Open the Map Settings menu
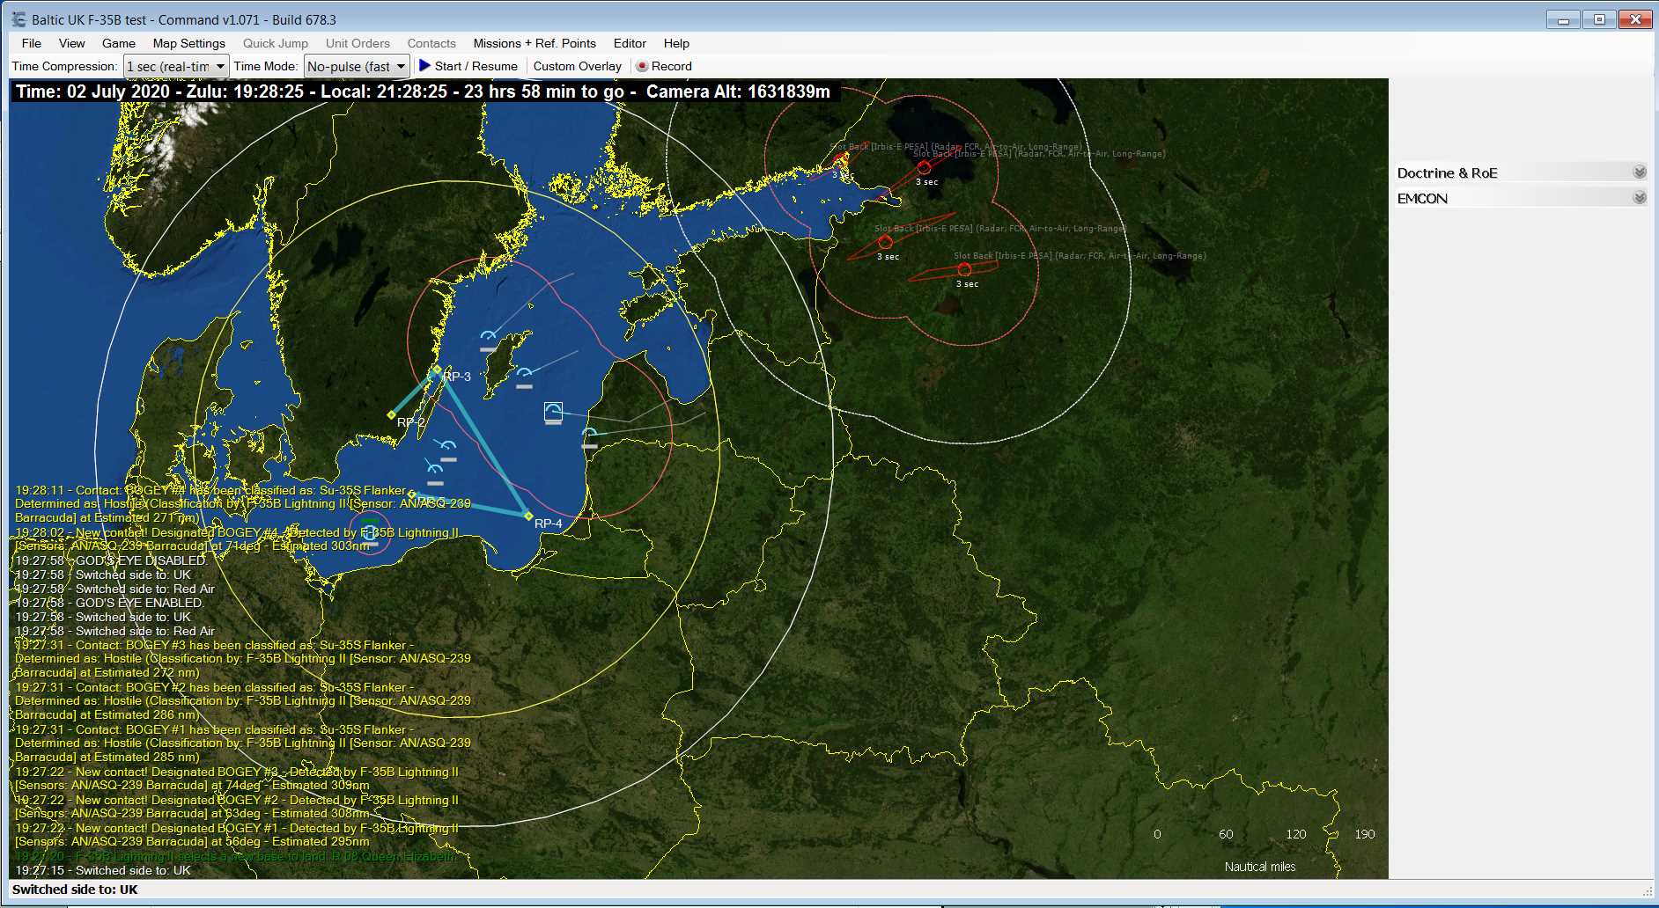The width and height of the screenshot is (1659, 908). point(189,43)
